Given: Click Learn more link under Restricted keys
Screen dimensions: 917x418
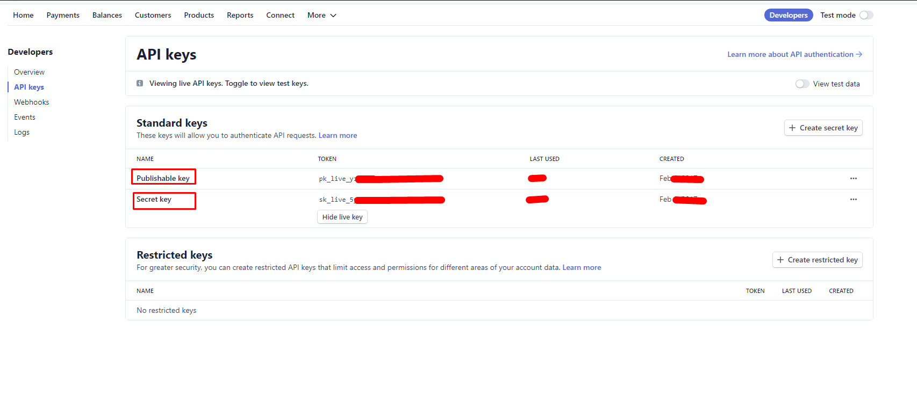Looking at the screenshot, I should click(582, 267).
